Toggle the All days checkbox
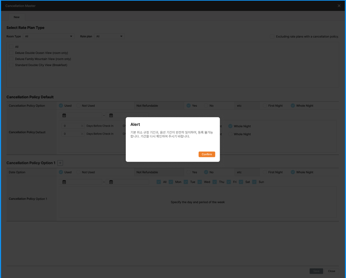The height and width of the screenshot is (278, 346). 159,182
